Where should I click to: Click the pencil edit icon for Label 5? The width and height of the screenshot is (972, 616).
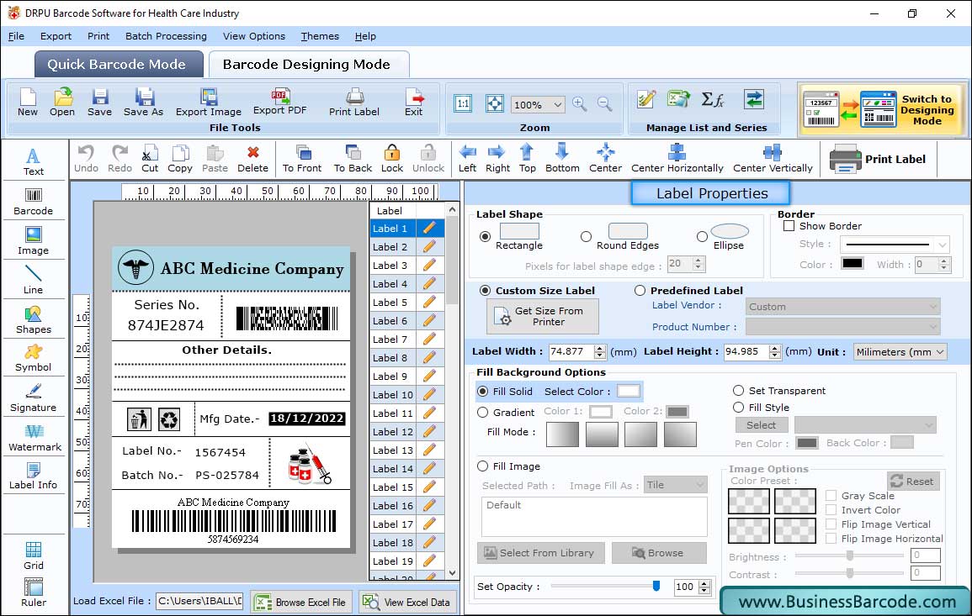(429, 303)
